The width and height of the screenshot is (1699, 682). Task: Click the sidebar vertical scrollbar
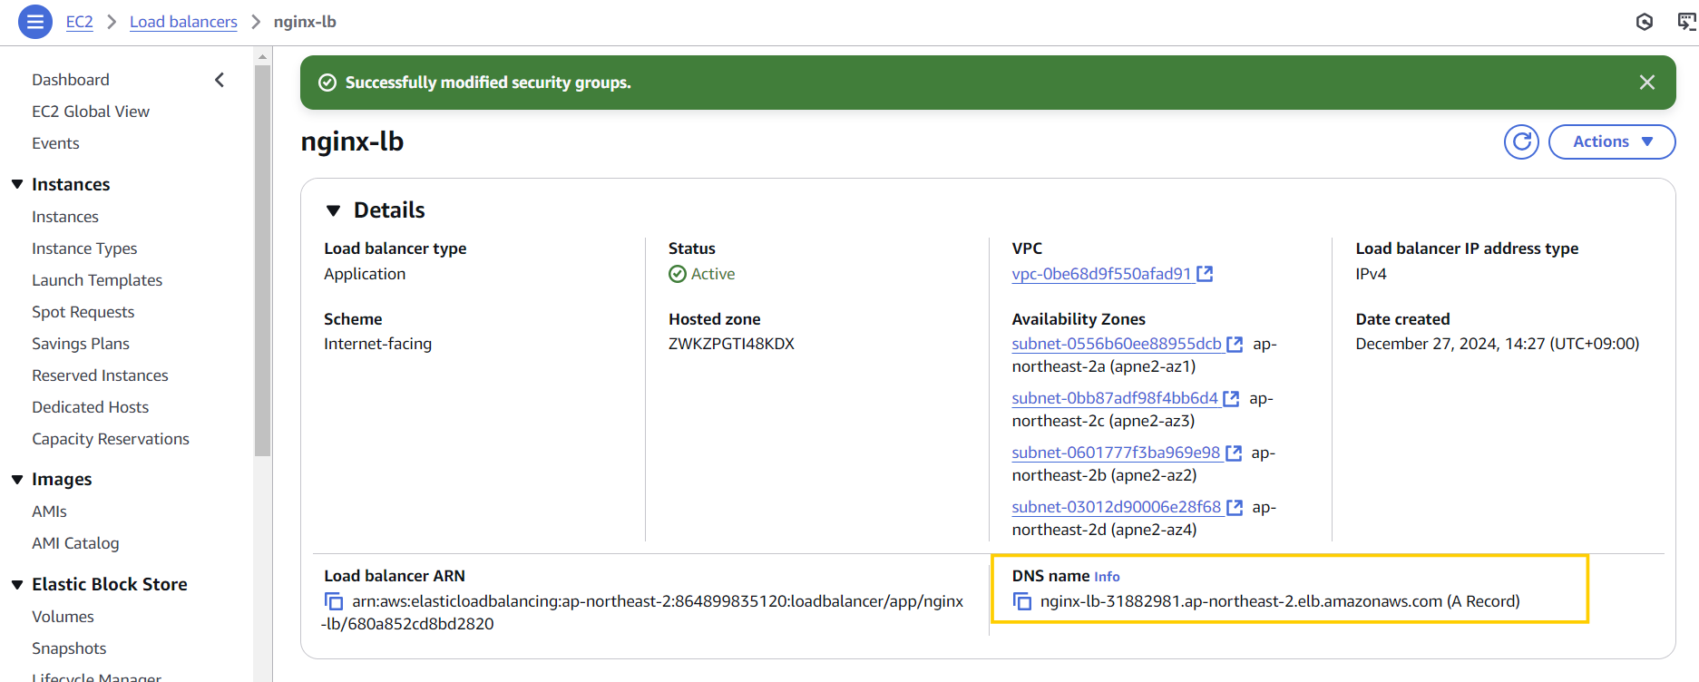(263, 272)
